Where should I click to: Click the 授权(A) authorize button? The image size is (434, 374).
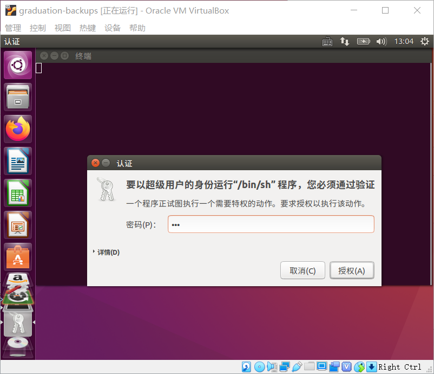tap(352, 270)
